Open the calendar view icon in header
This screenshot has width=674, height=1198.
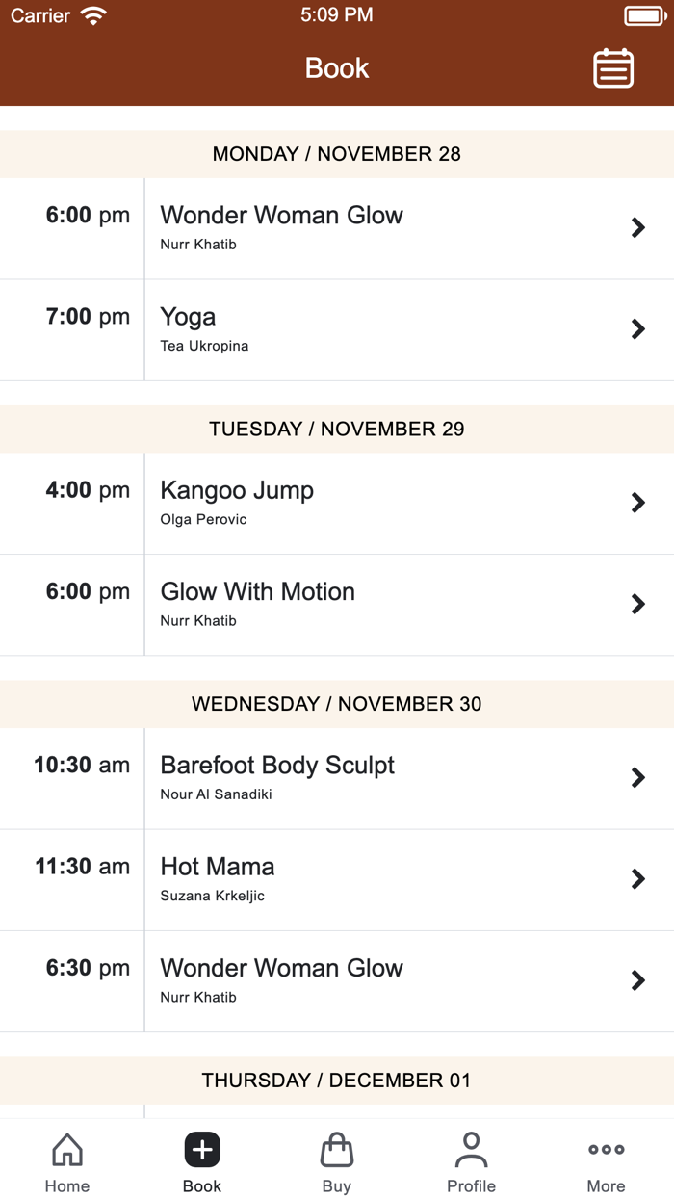pos(613,68)
